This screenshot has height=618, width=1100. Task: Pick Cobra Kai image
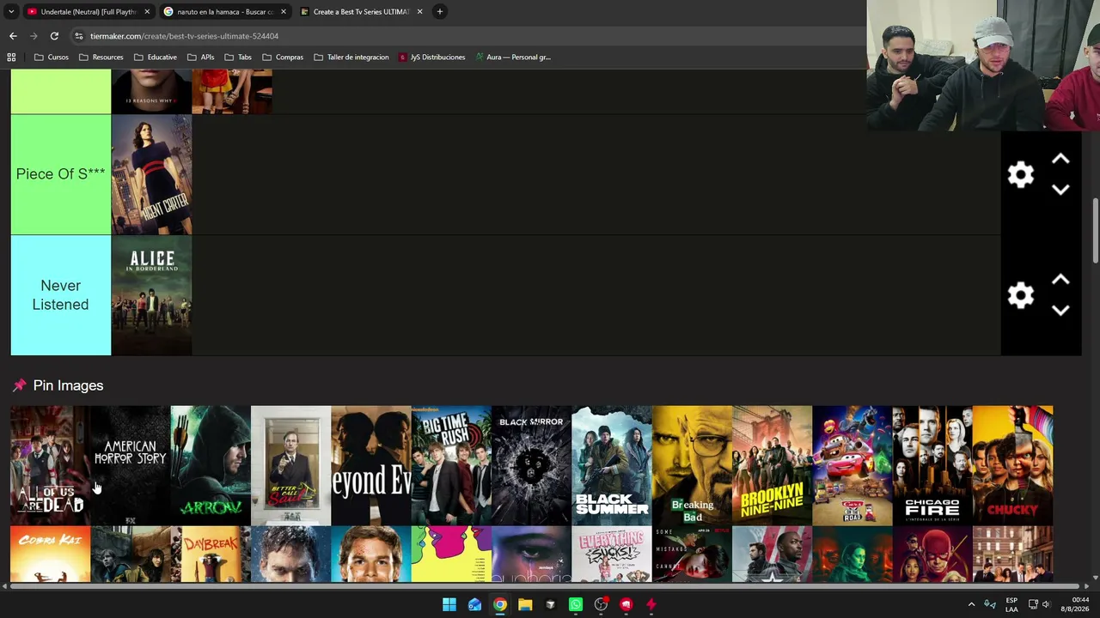pos(50,554)
